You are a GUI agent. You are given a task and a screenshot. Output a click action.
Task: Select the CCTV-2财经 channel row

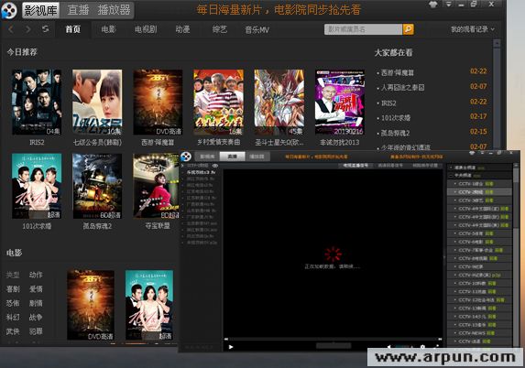[479, 192]
